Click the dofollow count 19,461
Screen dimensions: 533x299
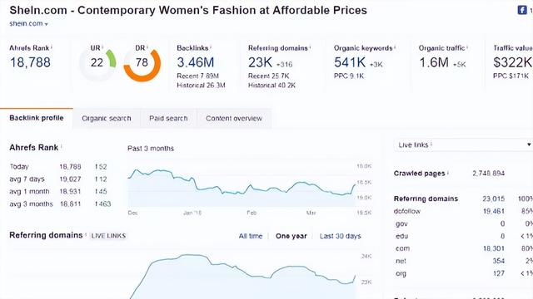coord(494,211)
